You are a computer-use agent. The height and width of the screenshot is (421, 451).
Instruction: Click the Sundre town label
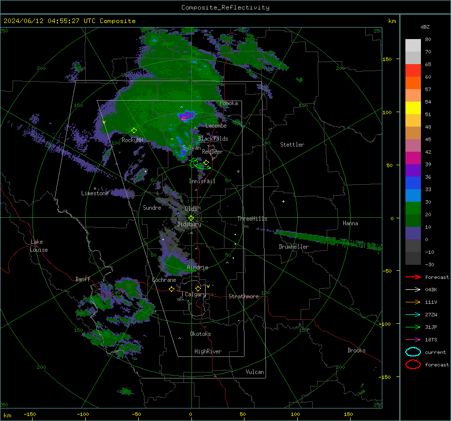[152, 208]
